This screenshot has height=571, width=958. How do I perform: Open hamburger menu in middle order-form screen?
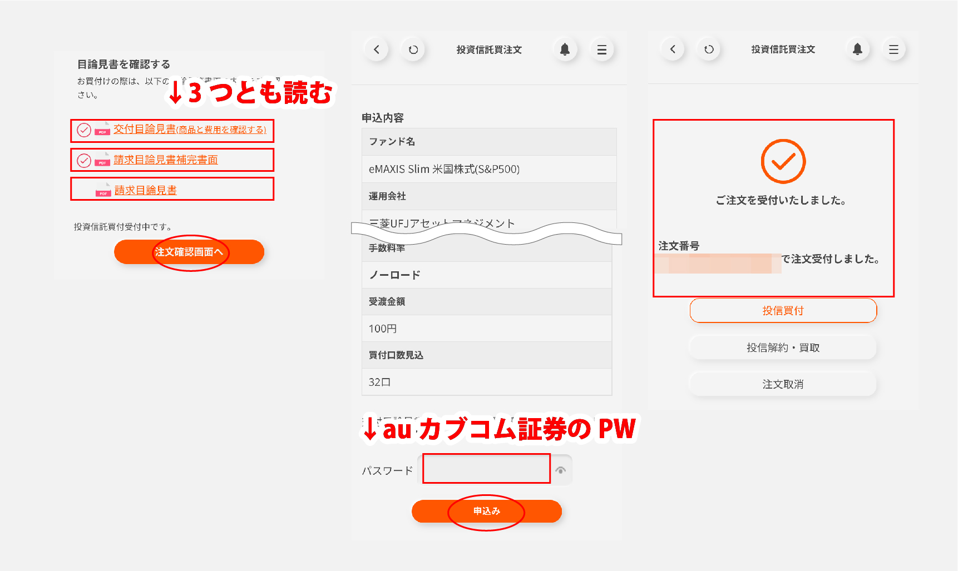pos(601,49)
